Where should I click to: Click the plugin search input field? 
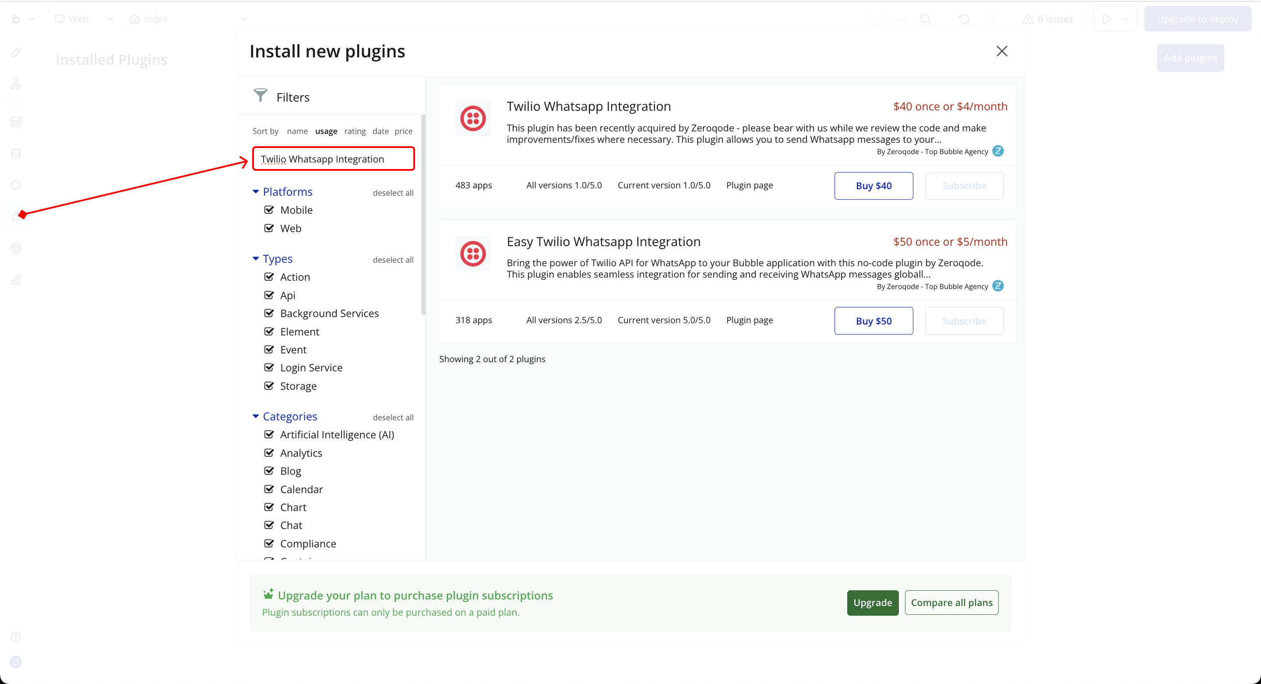(x=333, y=159)
